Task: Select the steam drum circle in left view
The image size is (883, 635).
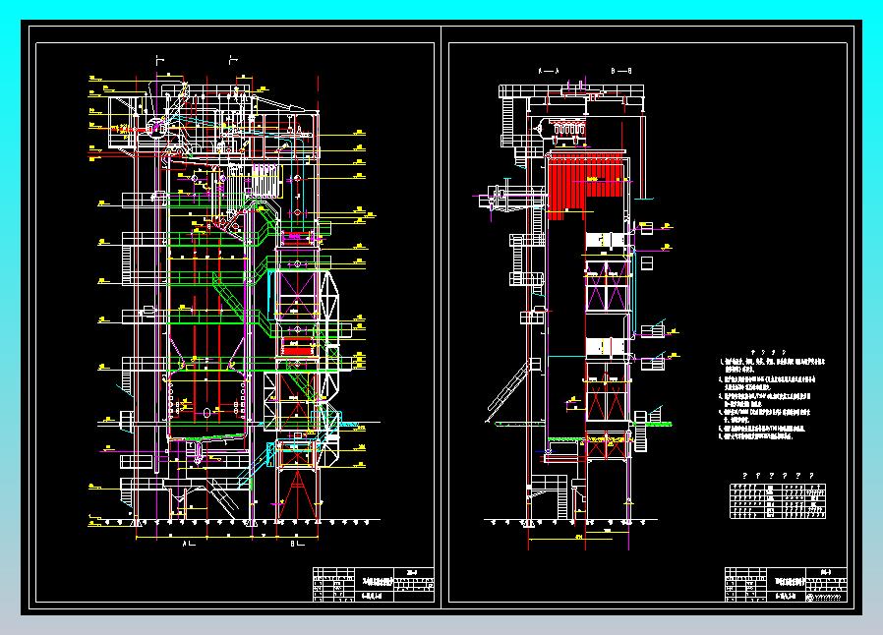Action: tap(155, 127)
